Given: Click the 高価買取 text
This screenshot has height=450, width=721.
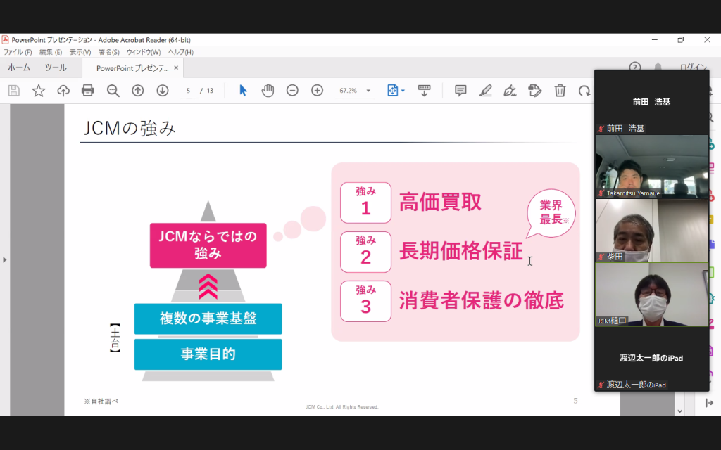Looking at the screenshot, I should coord(440,202).
